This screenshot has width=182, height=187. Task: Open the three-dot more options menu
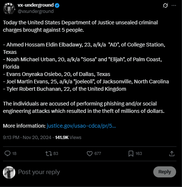click(174, 6)
